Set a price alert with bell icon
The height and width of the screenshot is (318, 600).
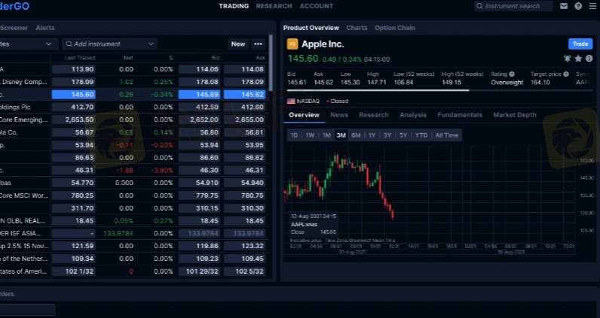568,58
